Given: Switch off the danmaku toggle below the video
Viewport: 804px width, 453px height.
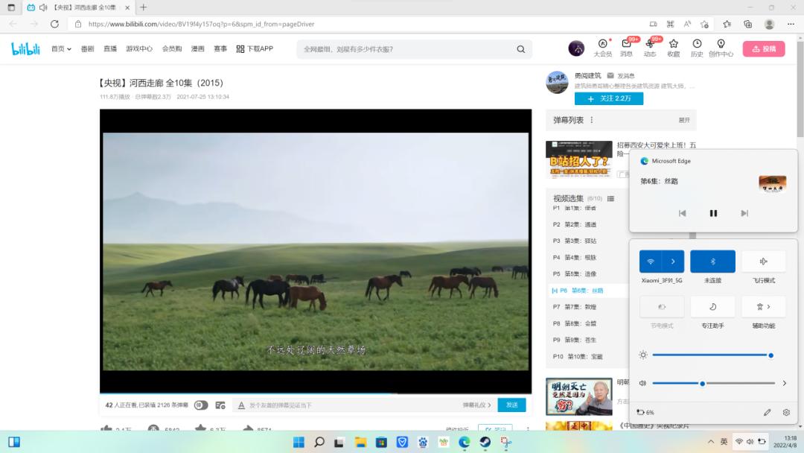Looking at the screenshot, I should pos(200,405).
